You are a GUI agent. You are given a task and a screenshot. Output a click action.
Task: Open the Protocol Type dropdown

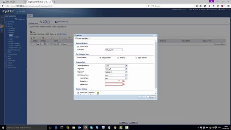(126, 78)
